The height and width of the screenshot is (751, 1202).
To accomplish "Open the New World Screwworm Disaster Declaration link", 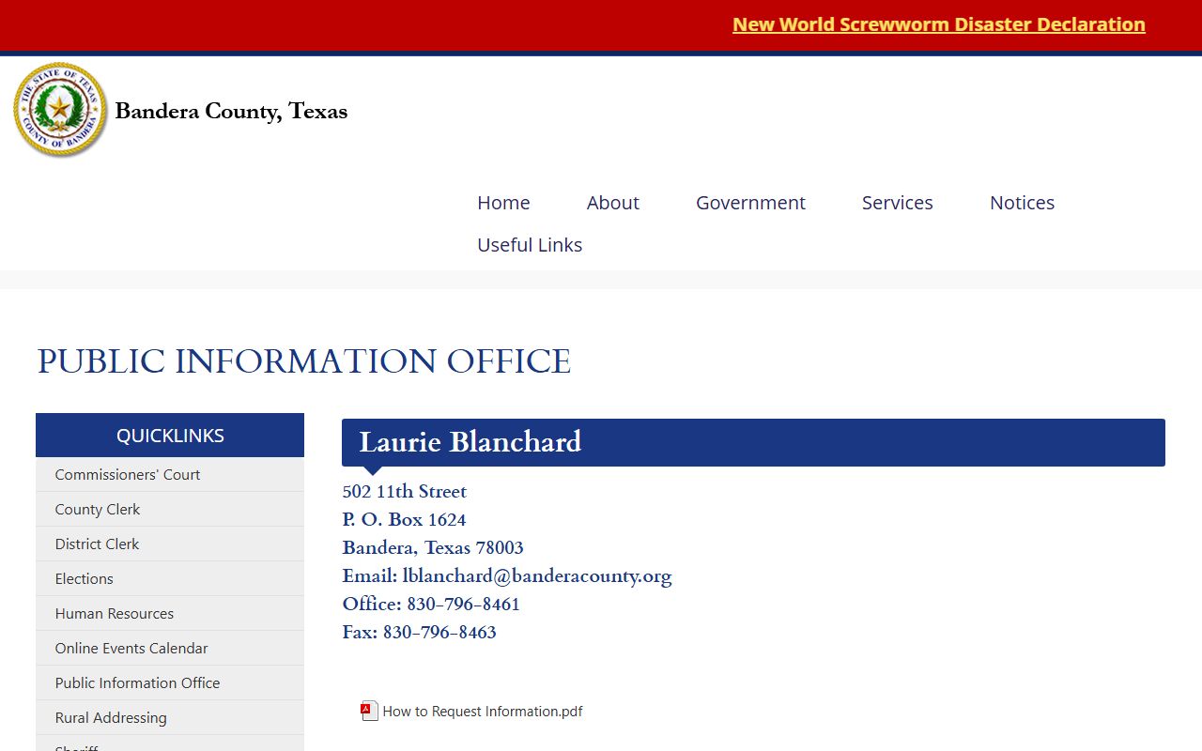I will [x=938, y=24].
